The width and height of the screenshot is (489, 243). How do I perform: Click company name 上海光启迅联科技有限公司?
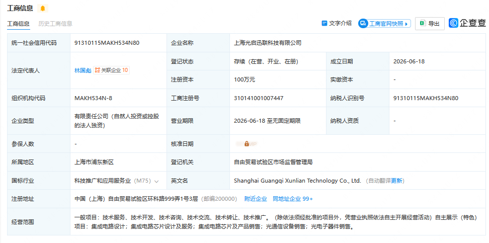click(268, 43)
